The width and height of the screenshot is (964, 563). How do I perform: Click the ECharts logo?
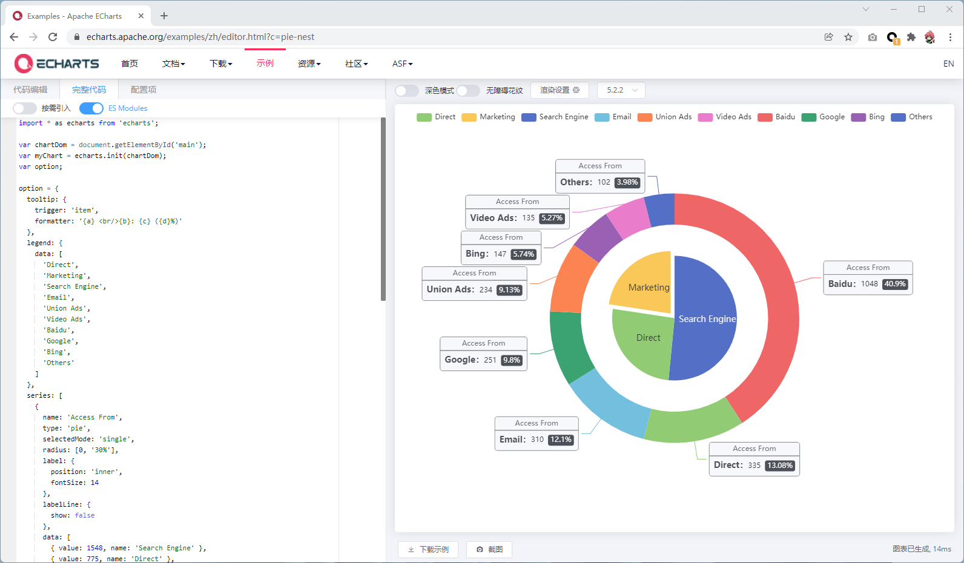56,64
